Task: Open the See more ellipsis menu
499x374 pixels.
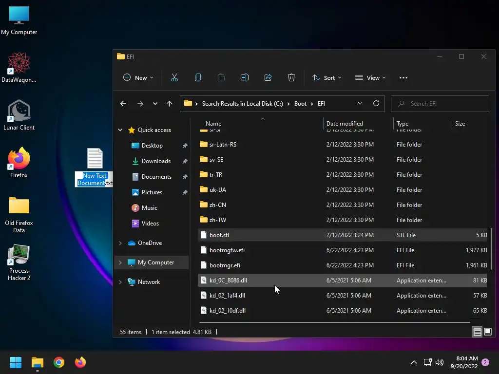Action: pyautogui.click(x=403, y=77)
